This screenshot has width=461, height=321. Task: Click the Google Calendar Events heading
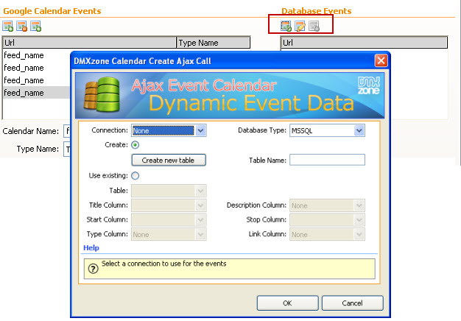pos(52,11)
